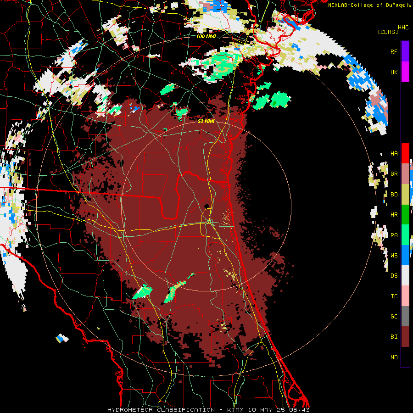Click the BI legend label
This screenshot has height=413, width=413.
(394, 337)
